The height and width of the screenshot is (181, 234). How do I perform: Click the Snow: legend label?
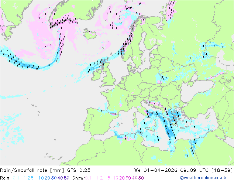click(79, 178)
